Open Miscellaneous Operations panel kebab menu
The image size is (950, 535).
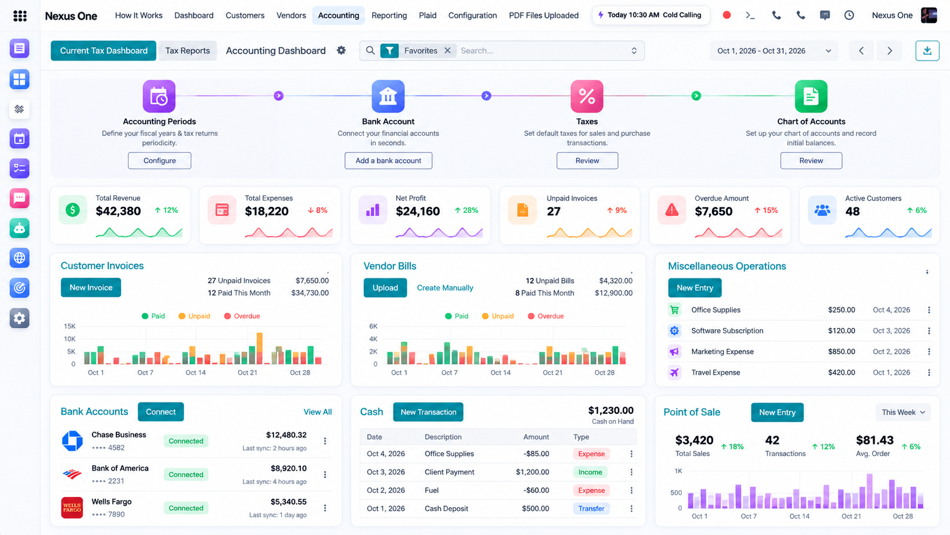point(927,272)
